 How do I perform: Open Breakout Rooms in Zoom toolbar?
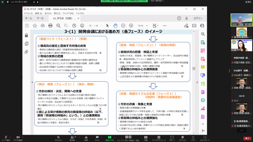tap(159, 138)
